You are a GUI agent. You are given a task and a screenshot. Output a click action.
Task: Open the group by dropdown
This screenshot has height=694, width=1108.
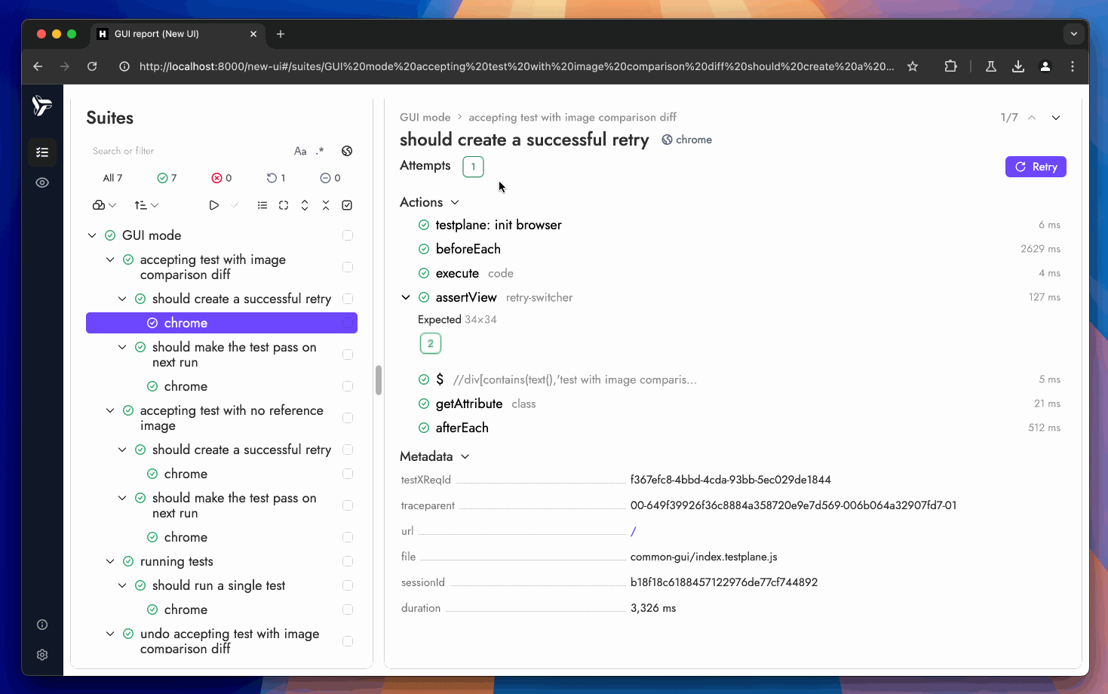104,205
